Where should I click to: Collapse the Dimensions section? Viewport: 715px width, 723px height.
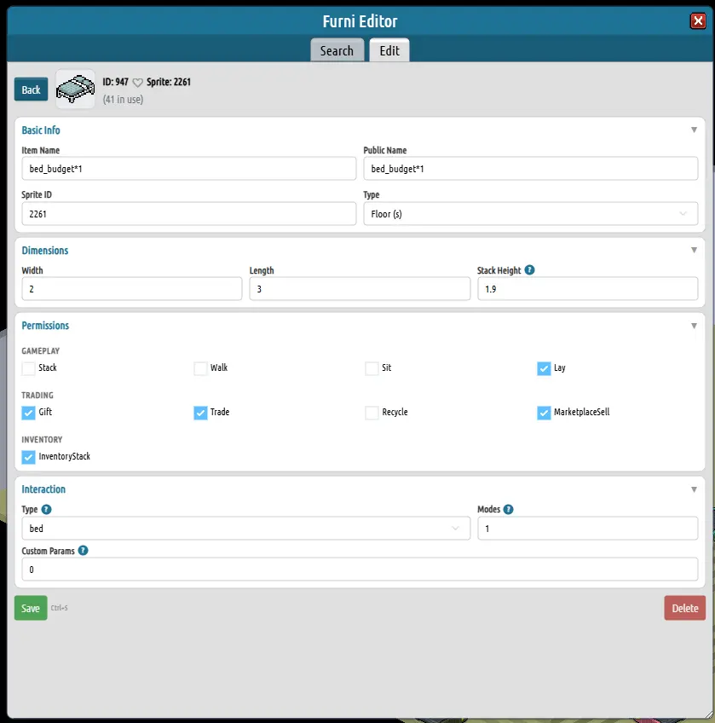694,251
